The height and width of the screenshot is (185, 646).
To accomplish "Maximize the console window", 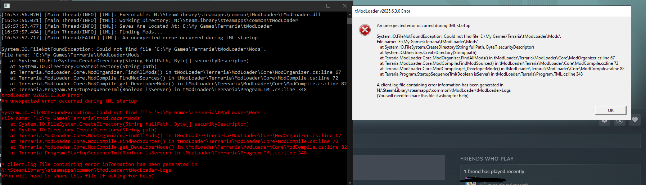I will (328, 6).
